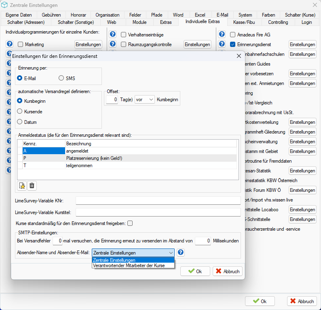
Task: Click the Versandfehler retry count field
Action: point(57,241)
